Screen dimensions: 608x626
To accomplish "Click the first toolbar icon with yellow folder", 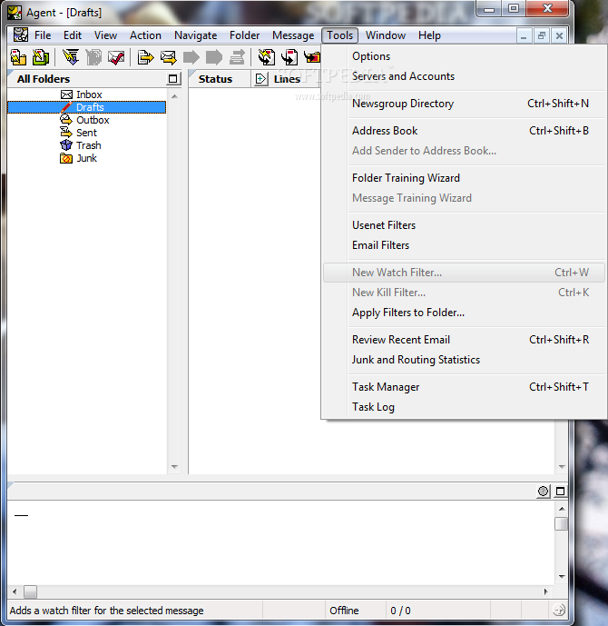I will (18, 57).
